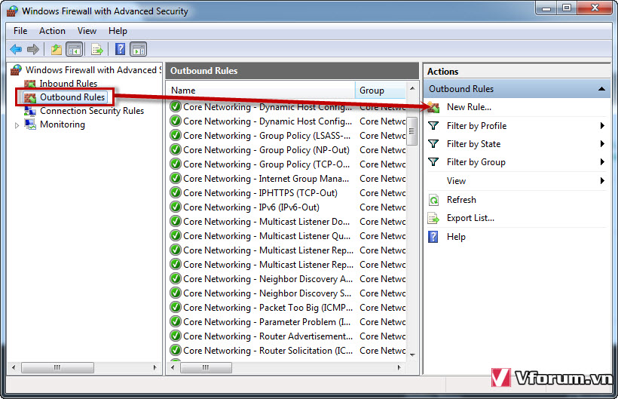The image size is (618, 399).
Task: Click the Inbound Rules brick-wall icon
Action: pos(30,84)
